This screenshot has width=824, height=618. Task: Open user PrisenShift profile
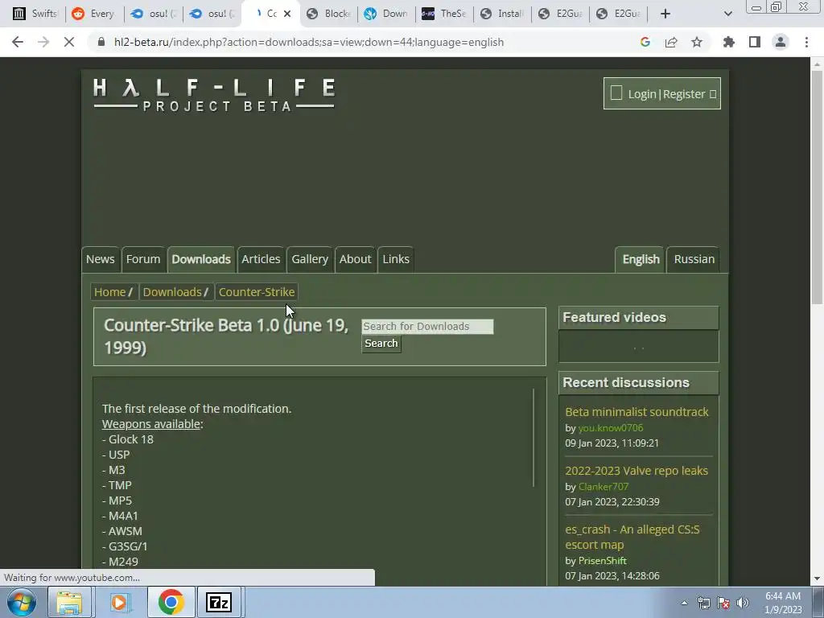pyautogui.click(x=602, y=561)
